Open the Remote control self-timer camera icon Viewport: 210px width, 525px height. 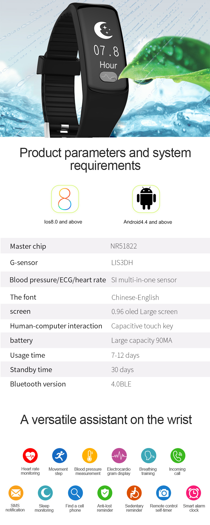click(164, 493)
